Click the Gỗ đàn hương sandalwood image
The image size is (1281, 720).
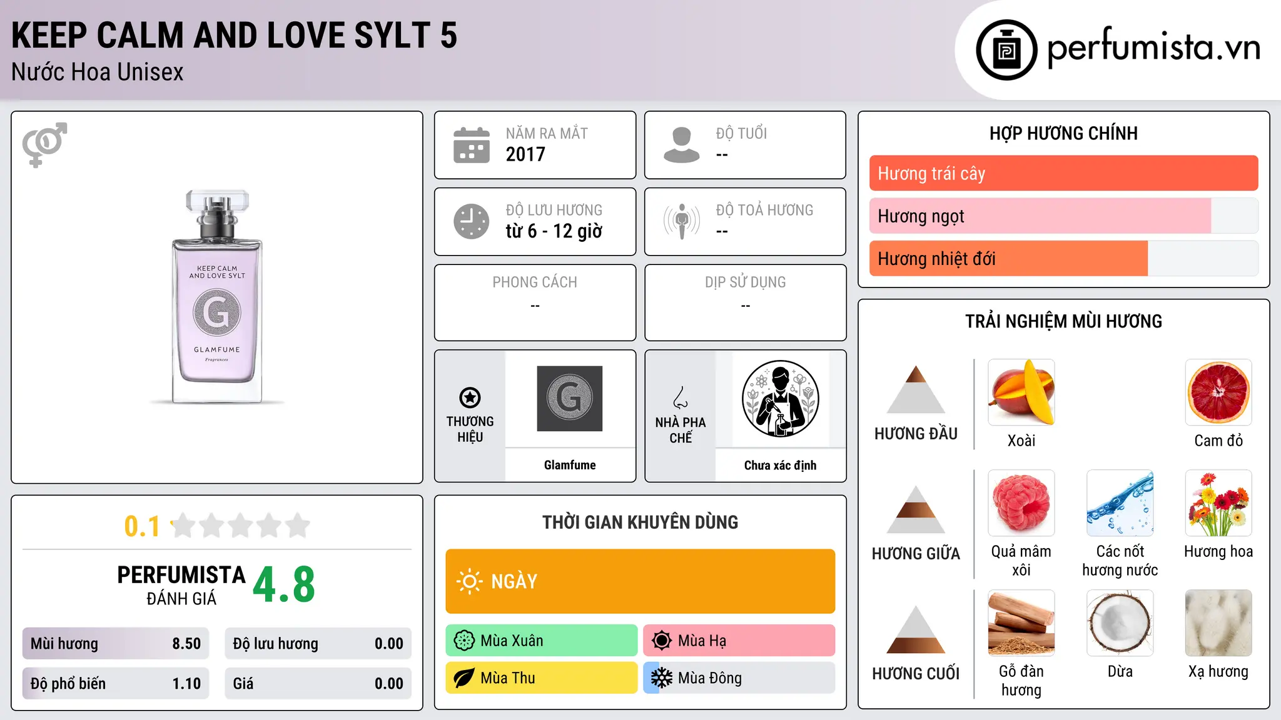1021,623
